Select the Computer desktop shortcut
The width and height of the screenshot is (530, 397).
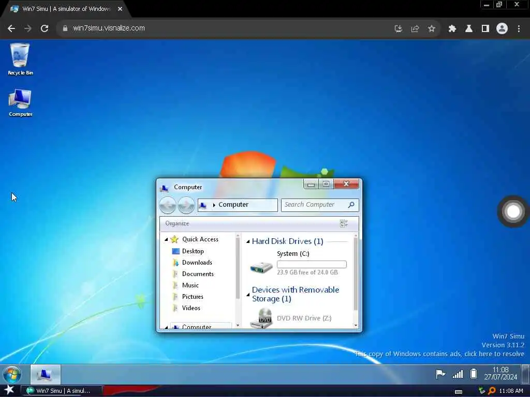tap(20, 103)
